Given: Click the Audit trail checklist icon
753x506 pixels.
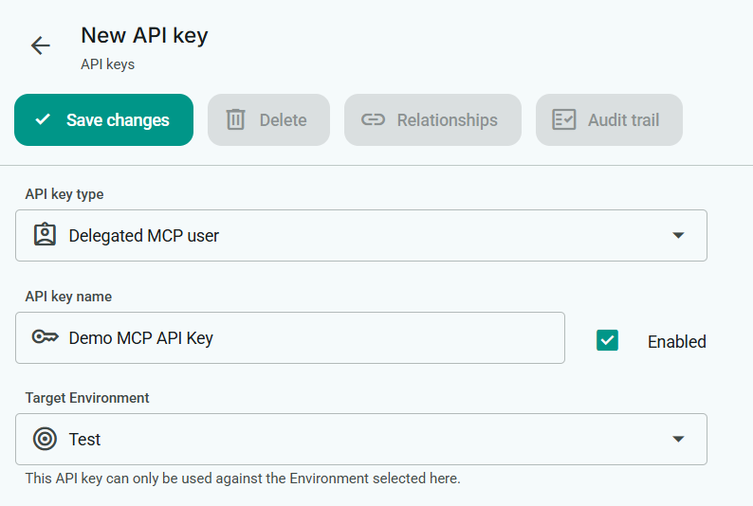Looking at the screenshot, I should [564, 120].
